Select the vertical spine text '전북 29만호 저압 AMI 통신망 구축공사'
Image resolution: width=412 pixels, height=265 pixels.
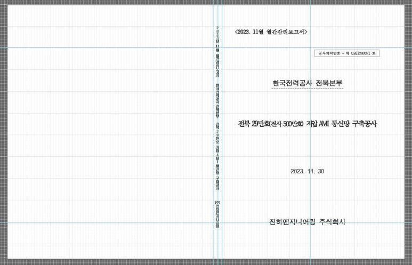pyautogui.click(x=217, y=156)
